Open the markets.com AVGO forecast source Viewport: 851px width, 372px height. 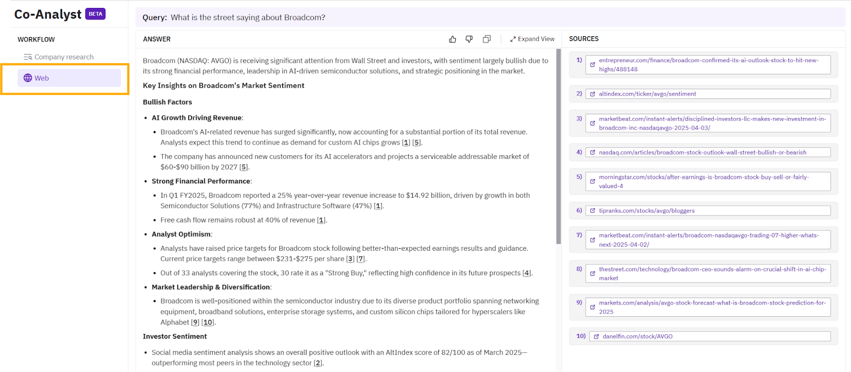coord(712,307)
